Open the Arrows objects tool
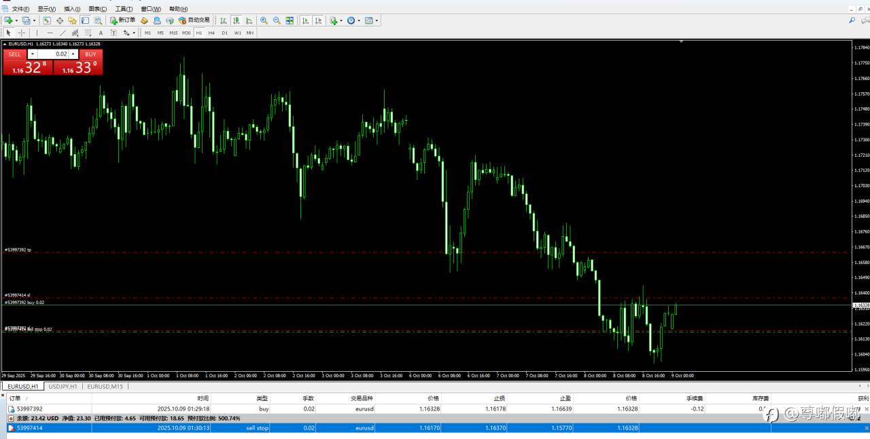The height and width of the screenshot is (439, 870). (x=126, y=33)
